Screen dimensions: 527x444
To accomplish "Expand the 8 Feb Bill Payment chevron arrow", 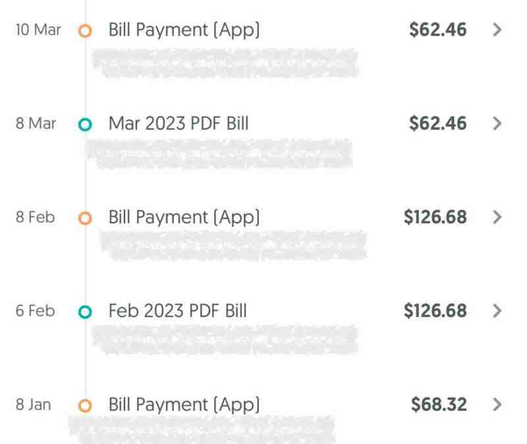I will 497,217.
